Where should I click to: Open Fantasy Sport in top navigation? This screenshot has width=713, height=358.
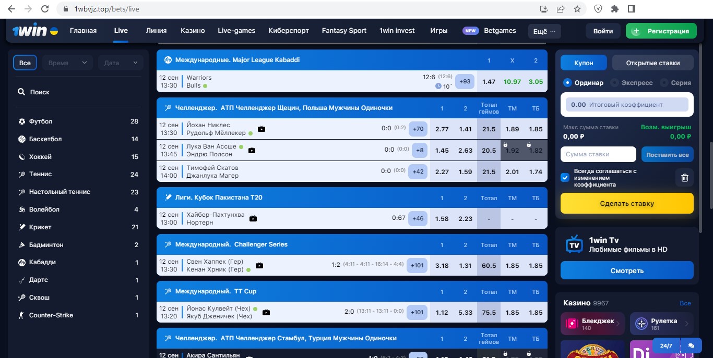pos(344,31)
